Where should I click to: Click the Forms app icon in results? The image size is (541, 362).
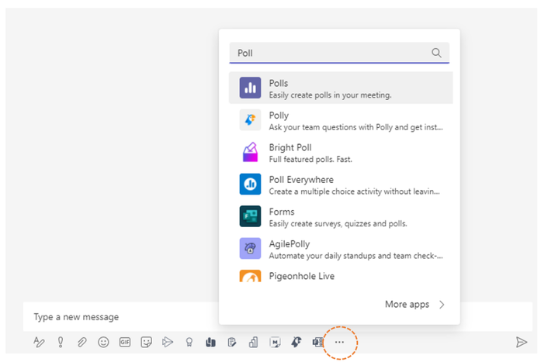[x=250, y=216]
